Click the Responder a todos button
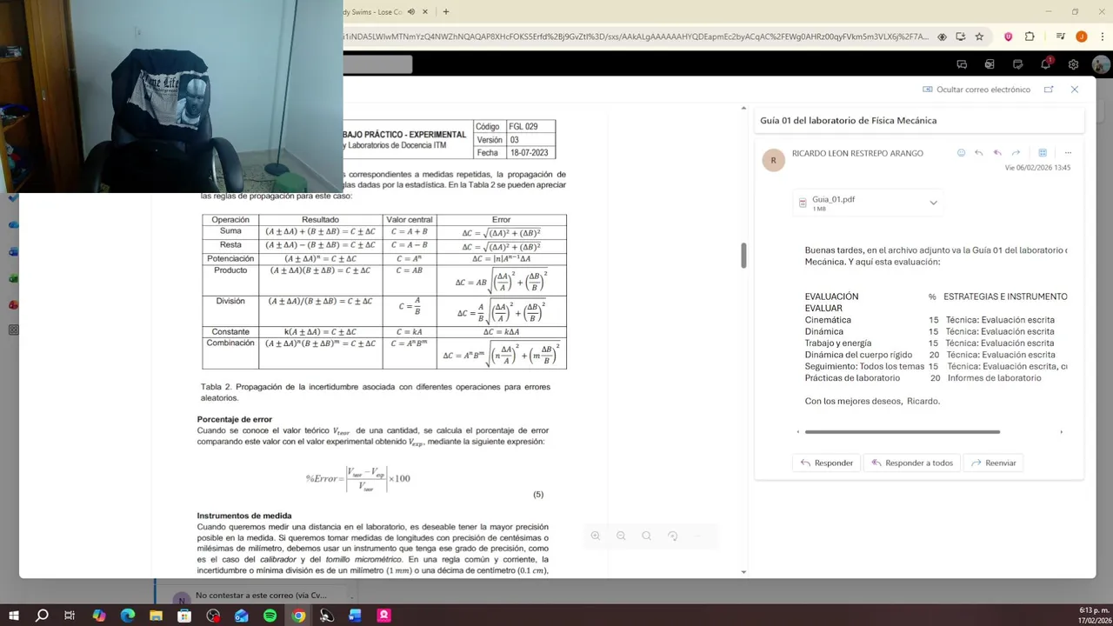The image size is (1113, 626). (x=912, y=463)
